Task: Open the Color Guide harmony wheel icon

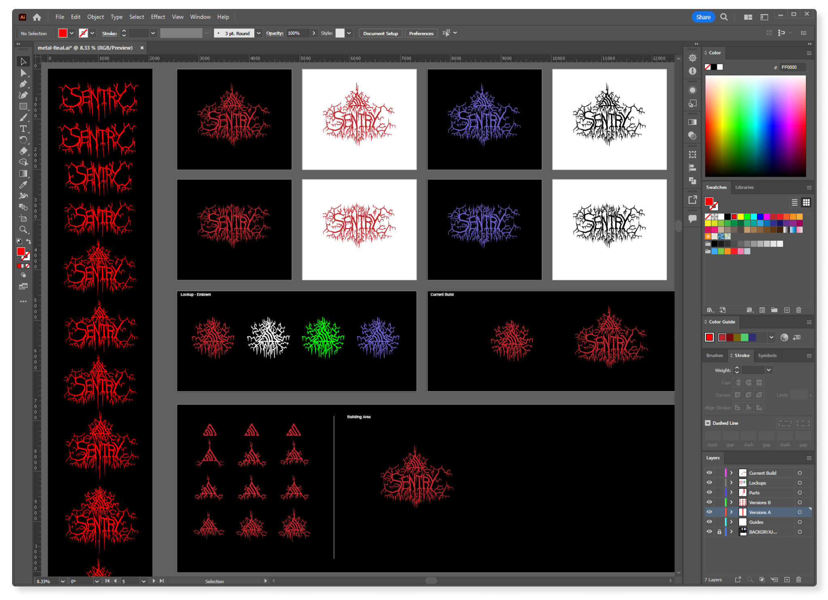Action: 784,337
